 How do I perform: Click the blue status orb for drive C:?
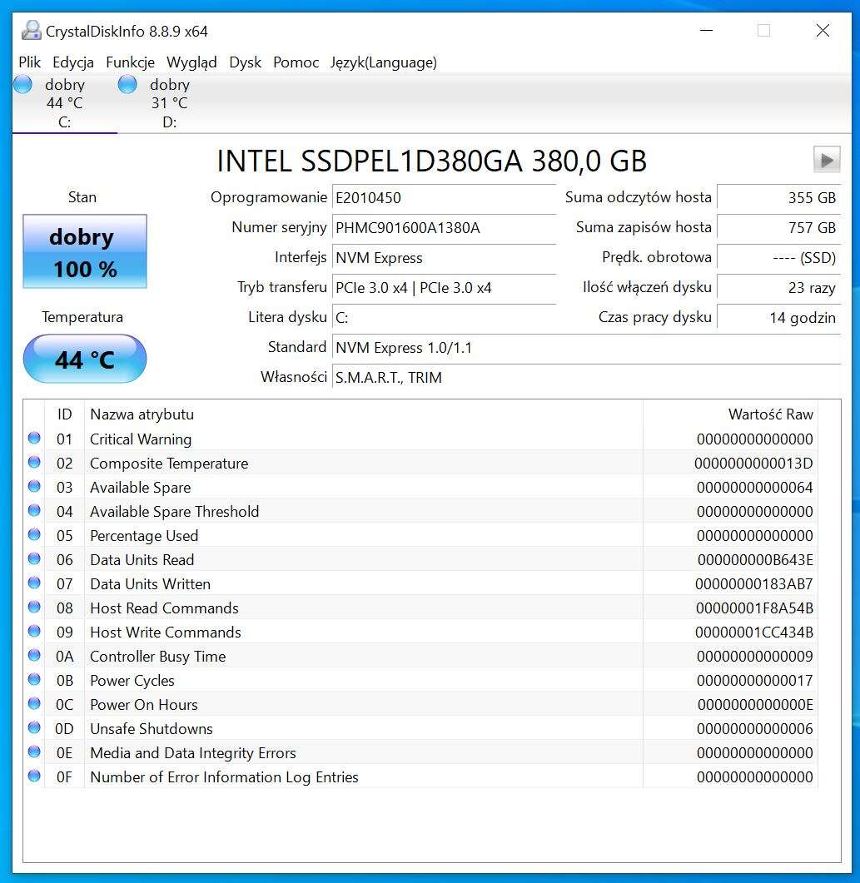coord(23,84)
